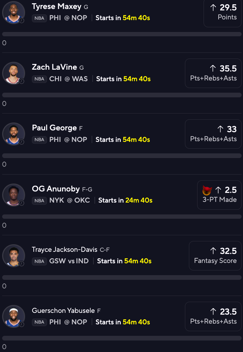Click the progress bar under Trayce Jackson-Davis
The image size is (243, 352).
(x=122, y=277)
